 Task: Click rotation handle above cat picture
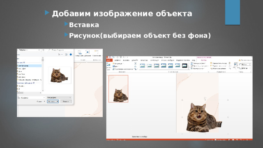coord(205,97)
